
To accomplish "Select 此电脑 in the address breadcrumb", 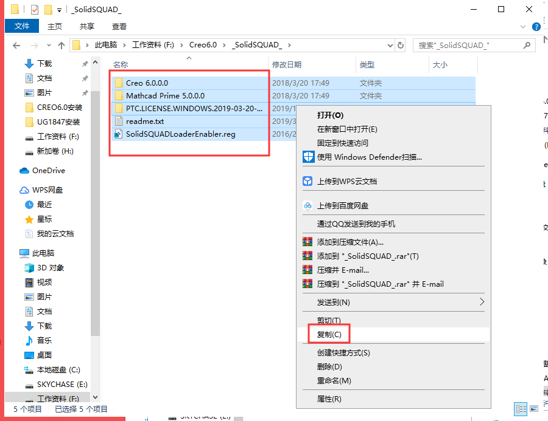I will [x=106, y=45].
